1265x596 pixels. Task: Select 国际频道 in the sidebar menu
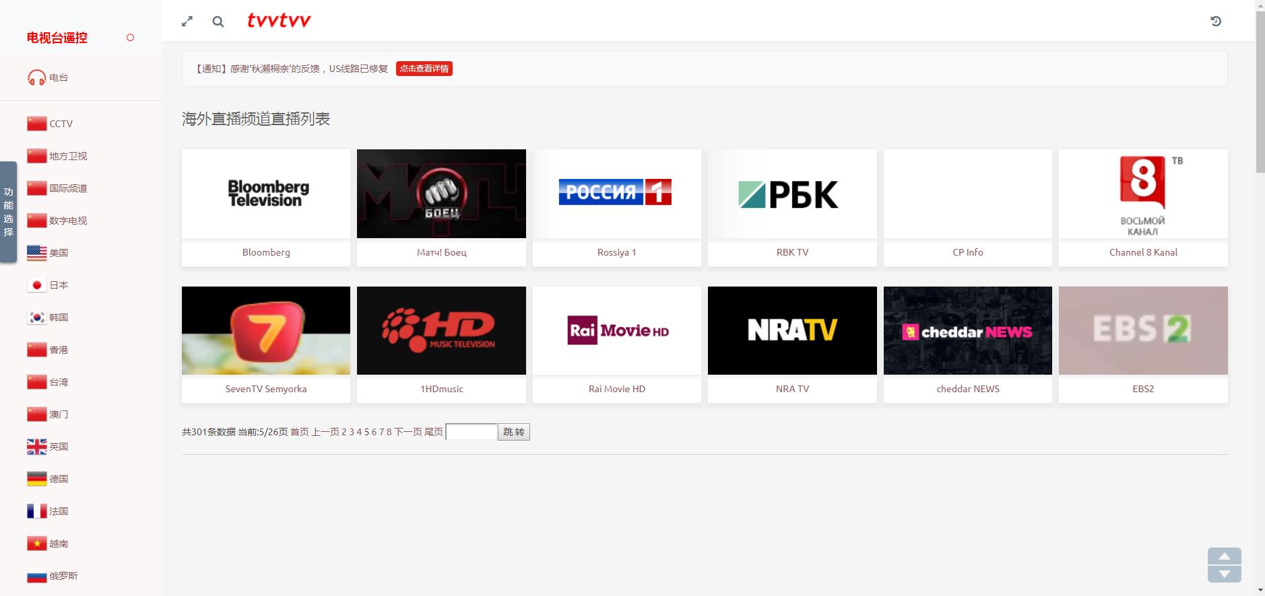[x=68, y=188]
